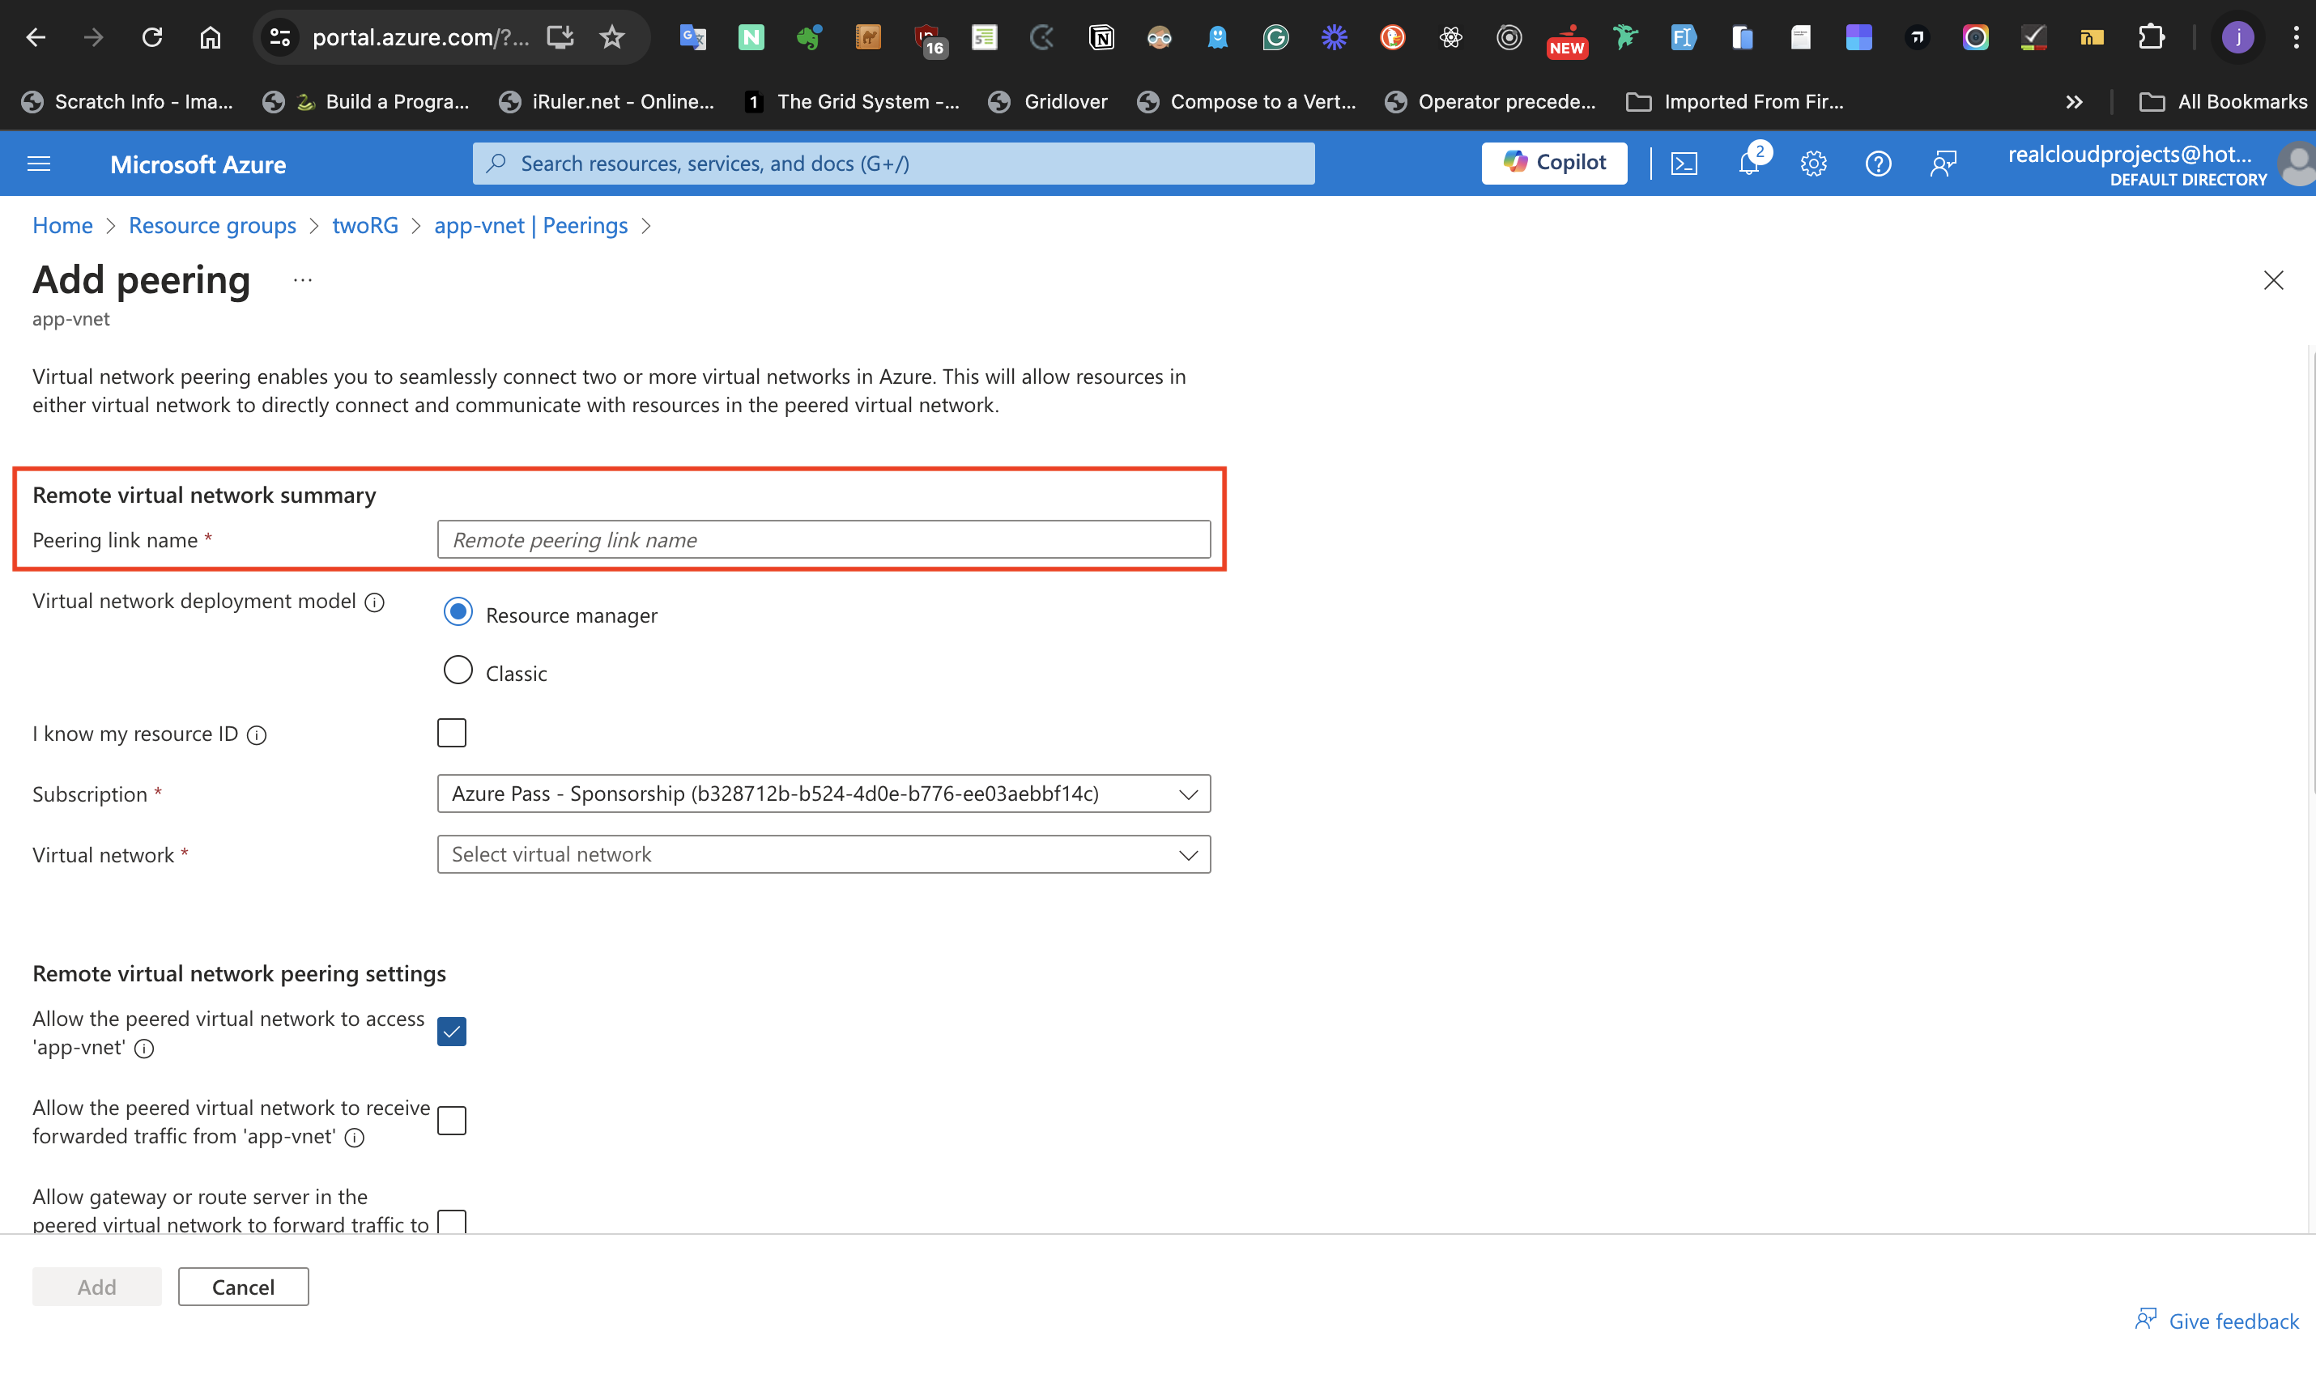This screenshot has height=1383, width=2316.
Task: Open the notifications bell
Action: point(1750,163)
